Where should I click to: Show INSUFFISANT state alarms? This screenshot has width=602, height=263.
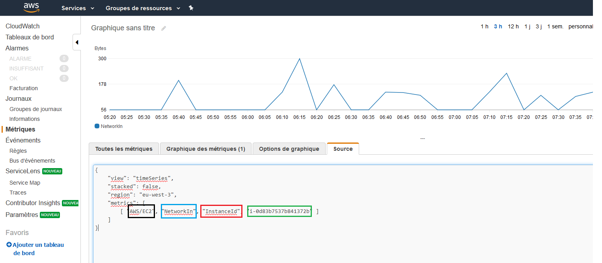pyautogui.click(x=26, y=69)
